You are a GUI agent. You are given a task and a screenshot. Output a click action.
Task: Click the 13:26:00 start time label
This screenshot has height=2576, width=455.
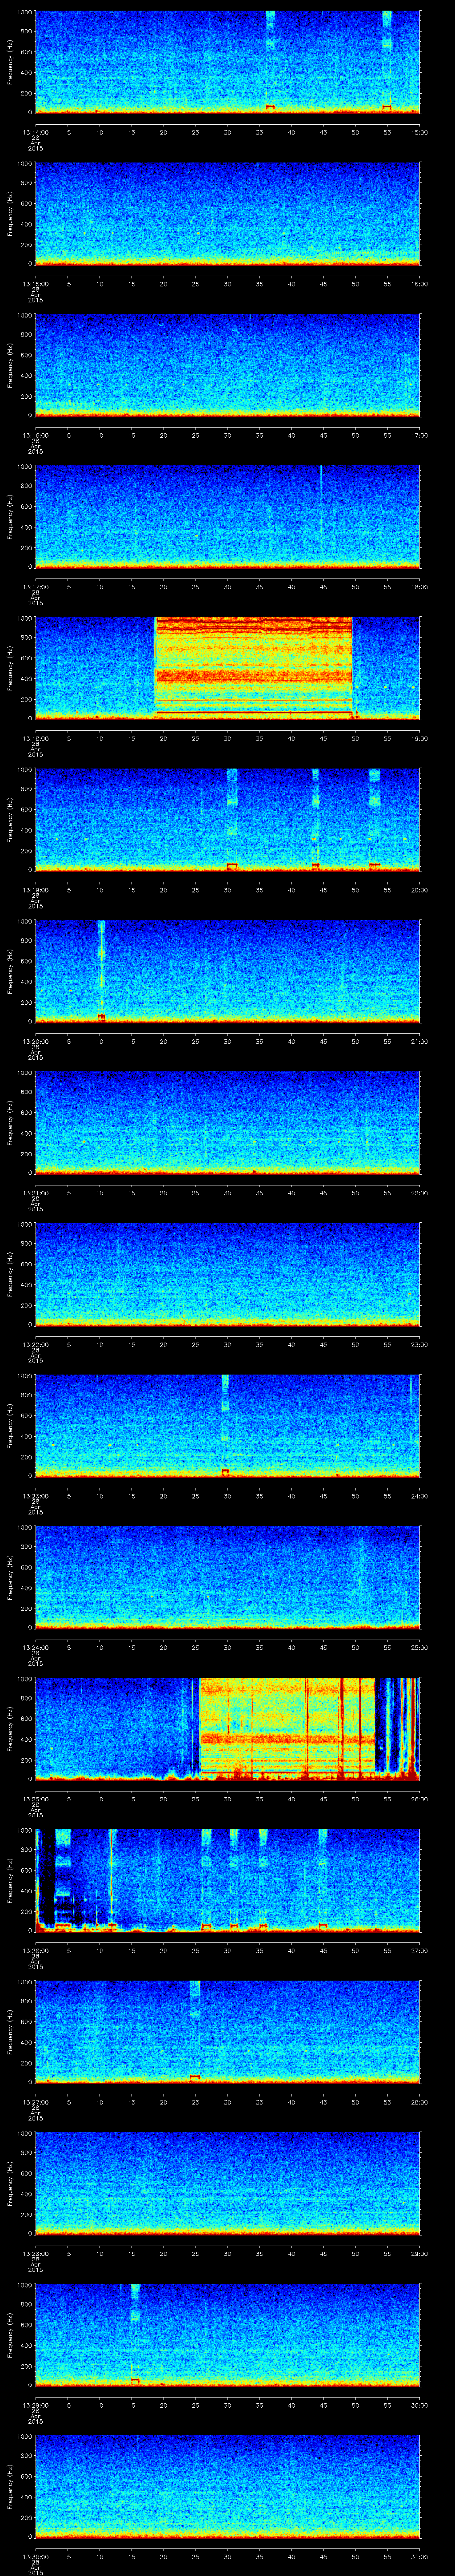coord(35,1950)
